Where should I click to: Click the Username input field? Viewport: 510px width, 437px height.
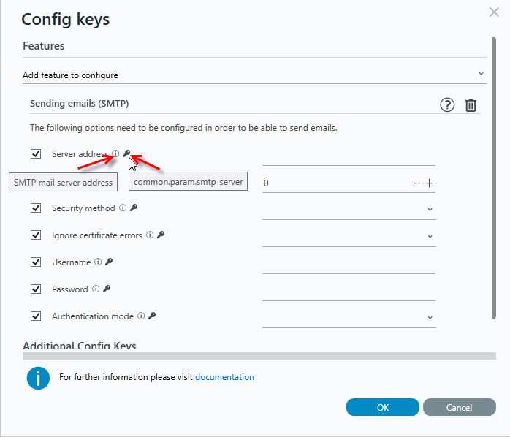pos(349,263)
